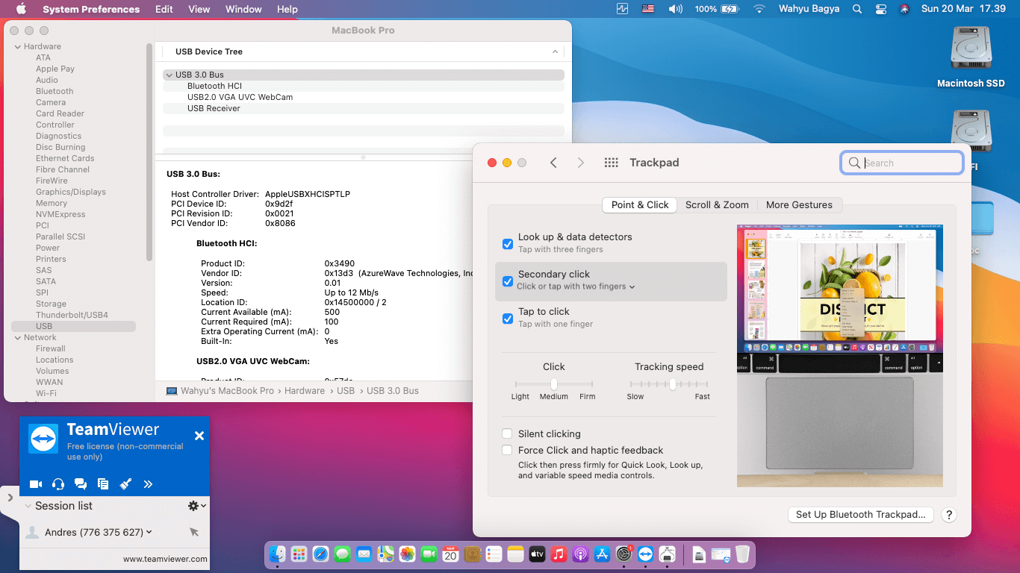This screenshot has height=573, width=1020.
Task: Open Messages from the Dock
Action: (x=343, y=554)
